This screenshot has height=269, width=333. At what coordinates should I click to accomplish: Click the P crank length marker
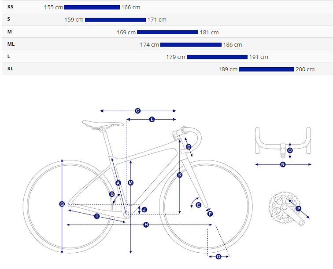(299, 209)
